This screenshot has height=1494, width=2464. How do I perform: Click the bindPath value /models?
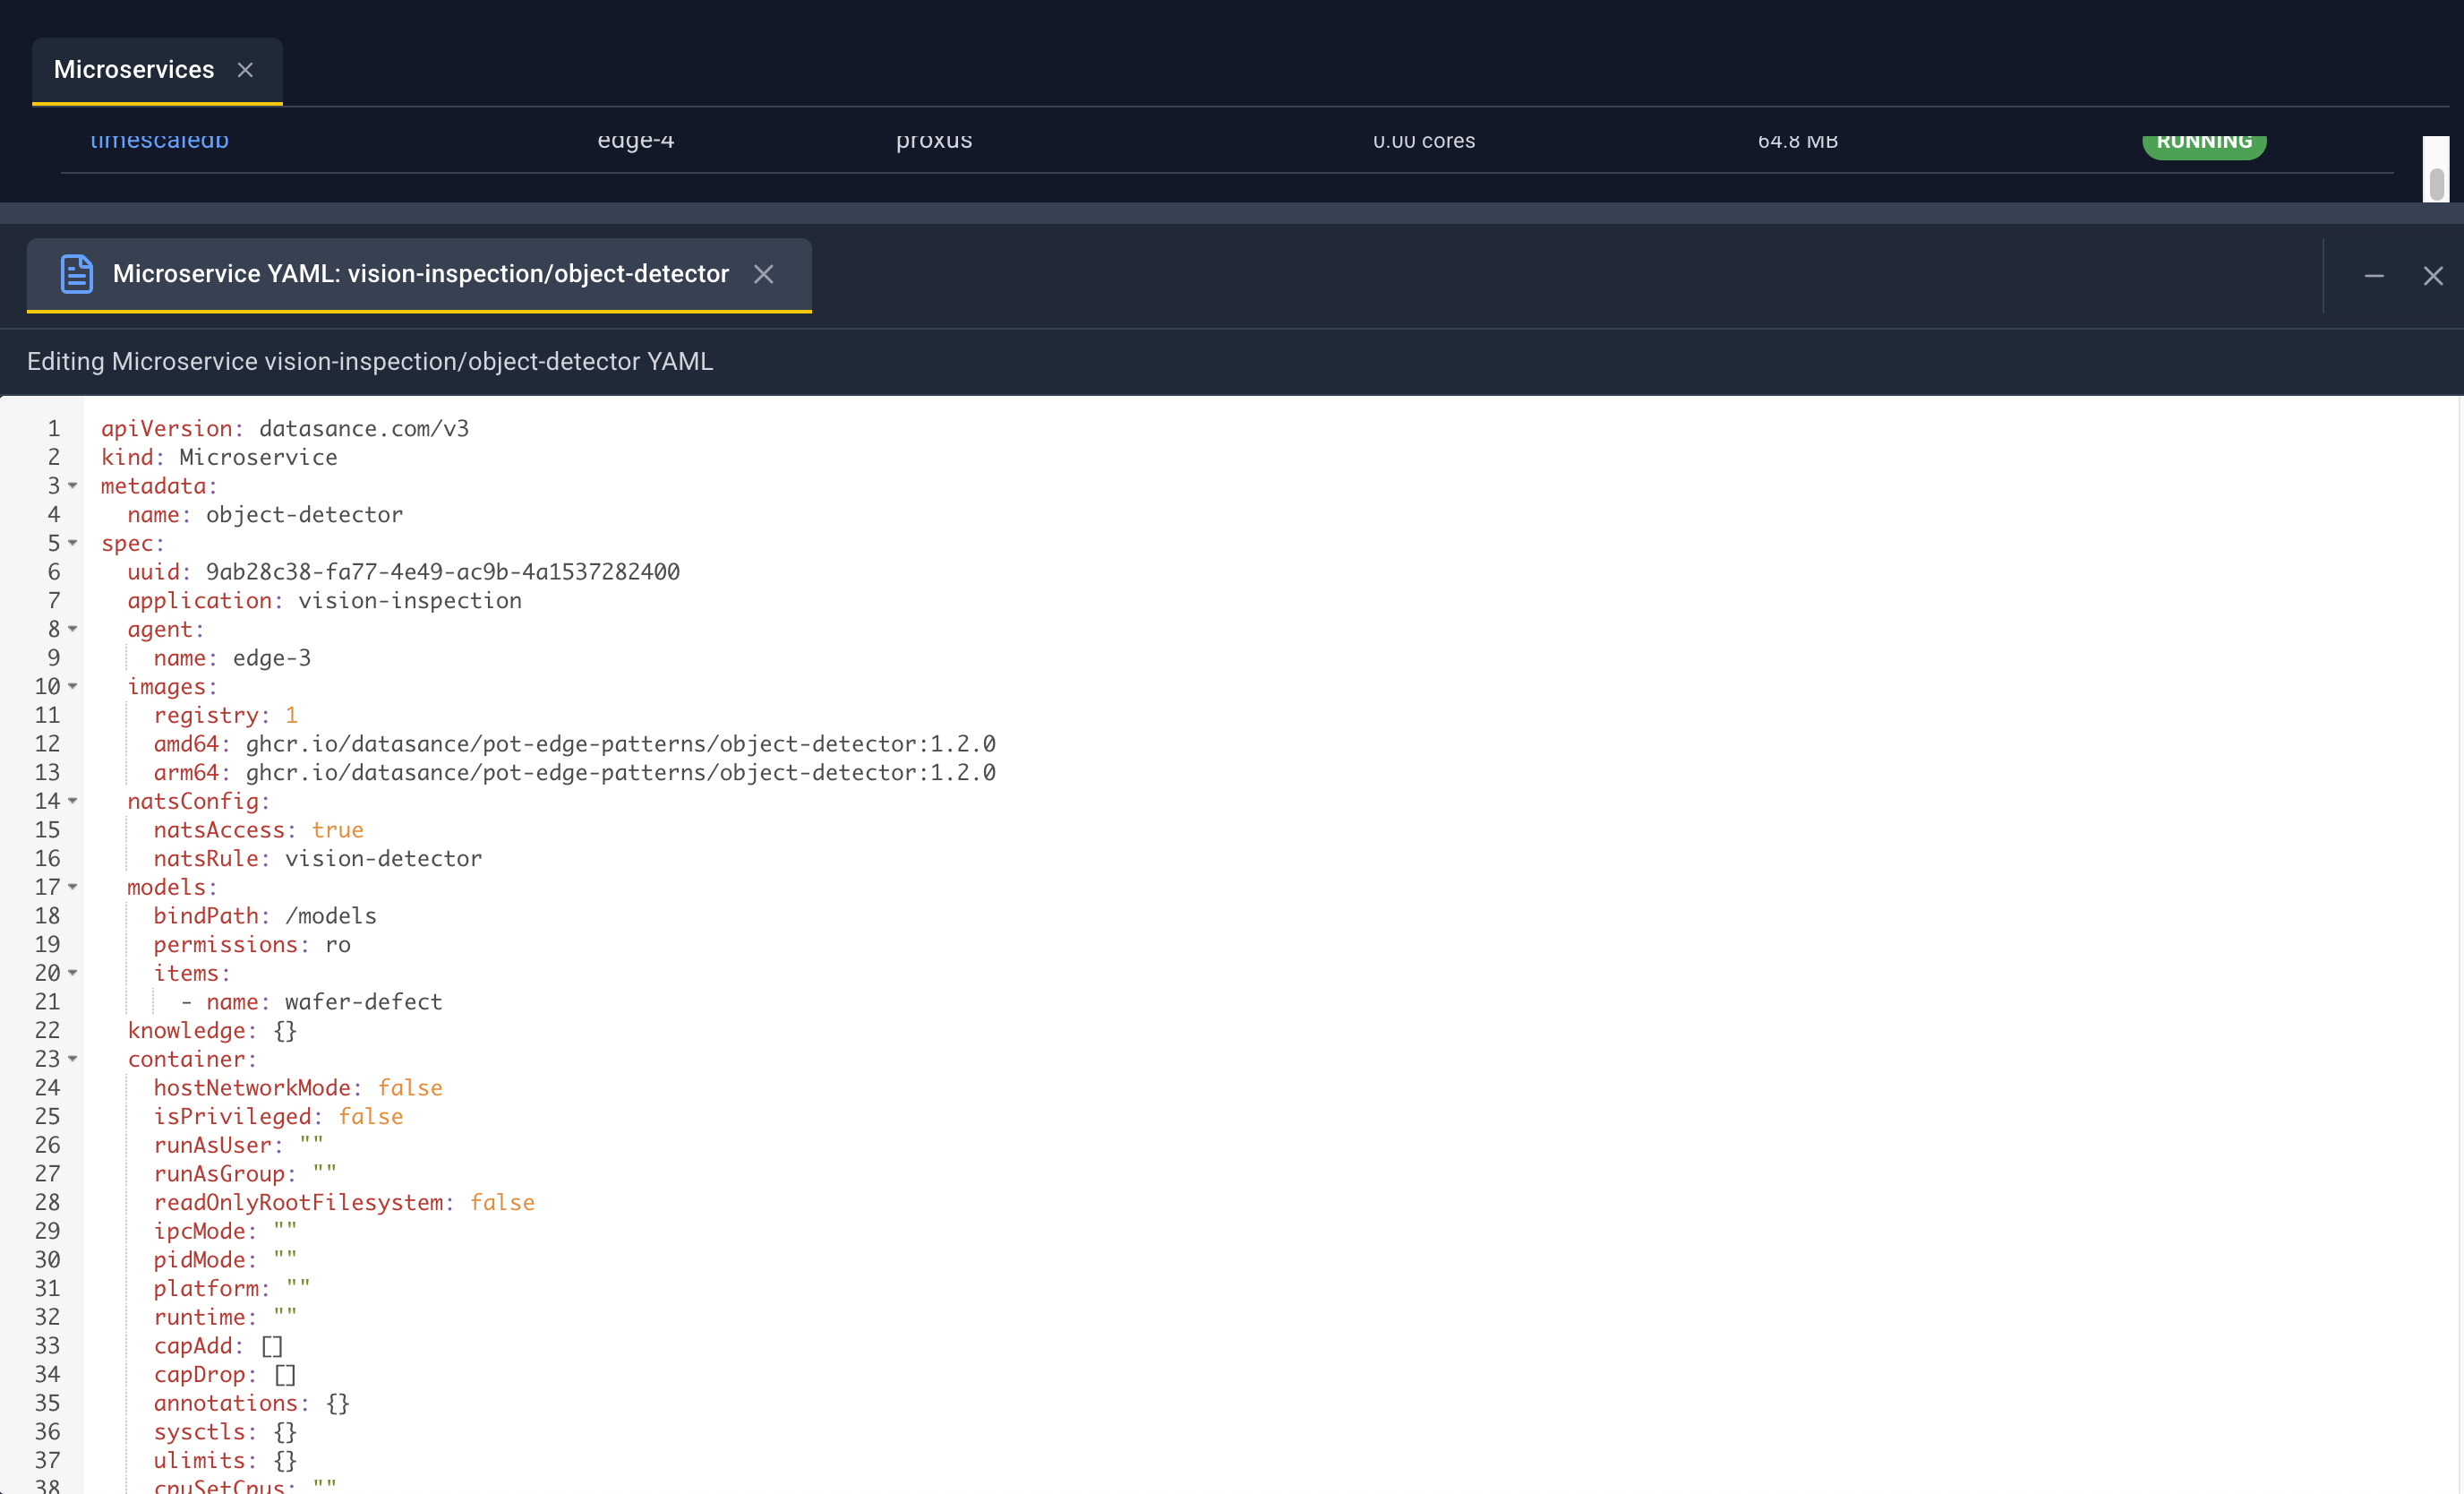click(x=331, y=915)
